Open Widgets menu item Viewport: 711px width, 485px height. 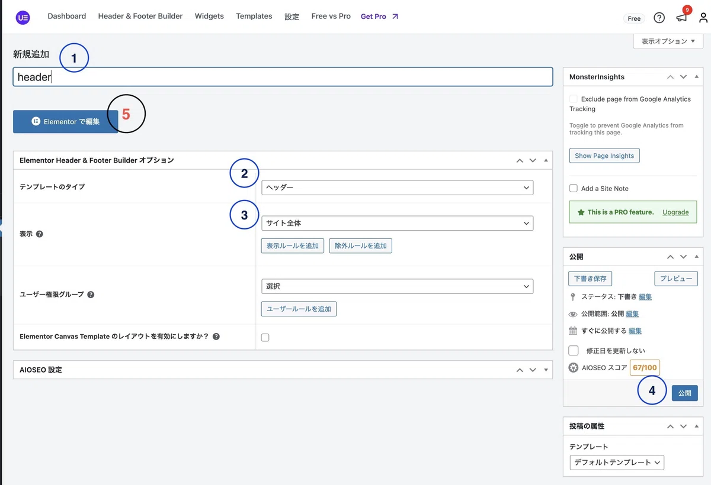coord(209,16)
